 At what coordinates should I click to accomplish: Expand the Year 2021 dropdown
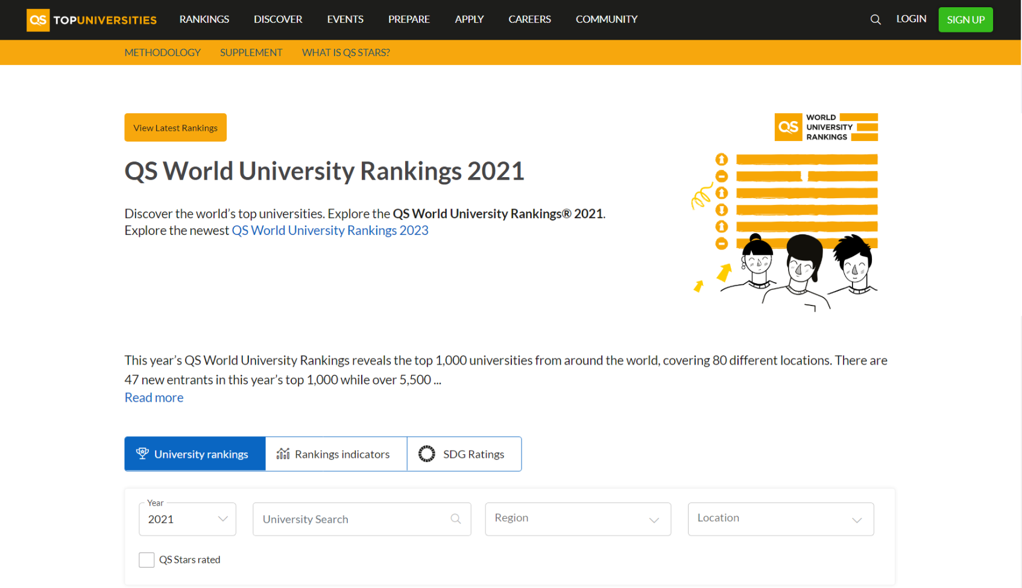click(188, 519)
